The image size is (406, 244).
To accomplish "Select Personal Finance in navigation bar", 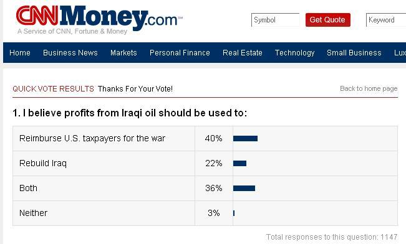I will [180, 53].
